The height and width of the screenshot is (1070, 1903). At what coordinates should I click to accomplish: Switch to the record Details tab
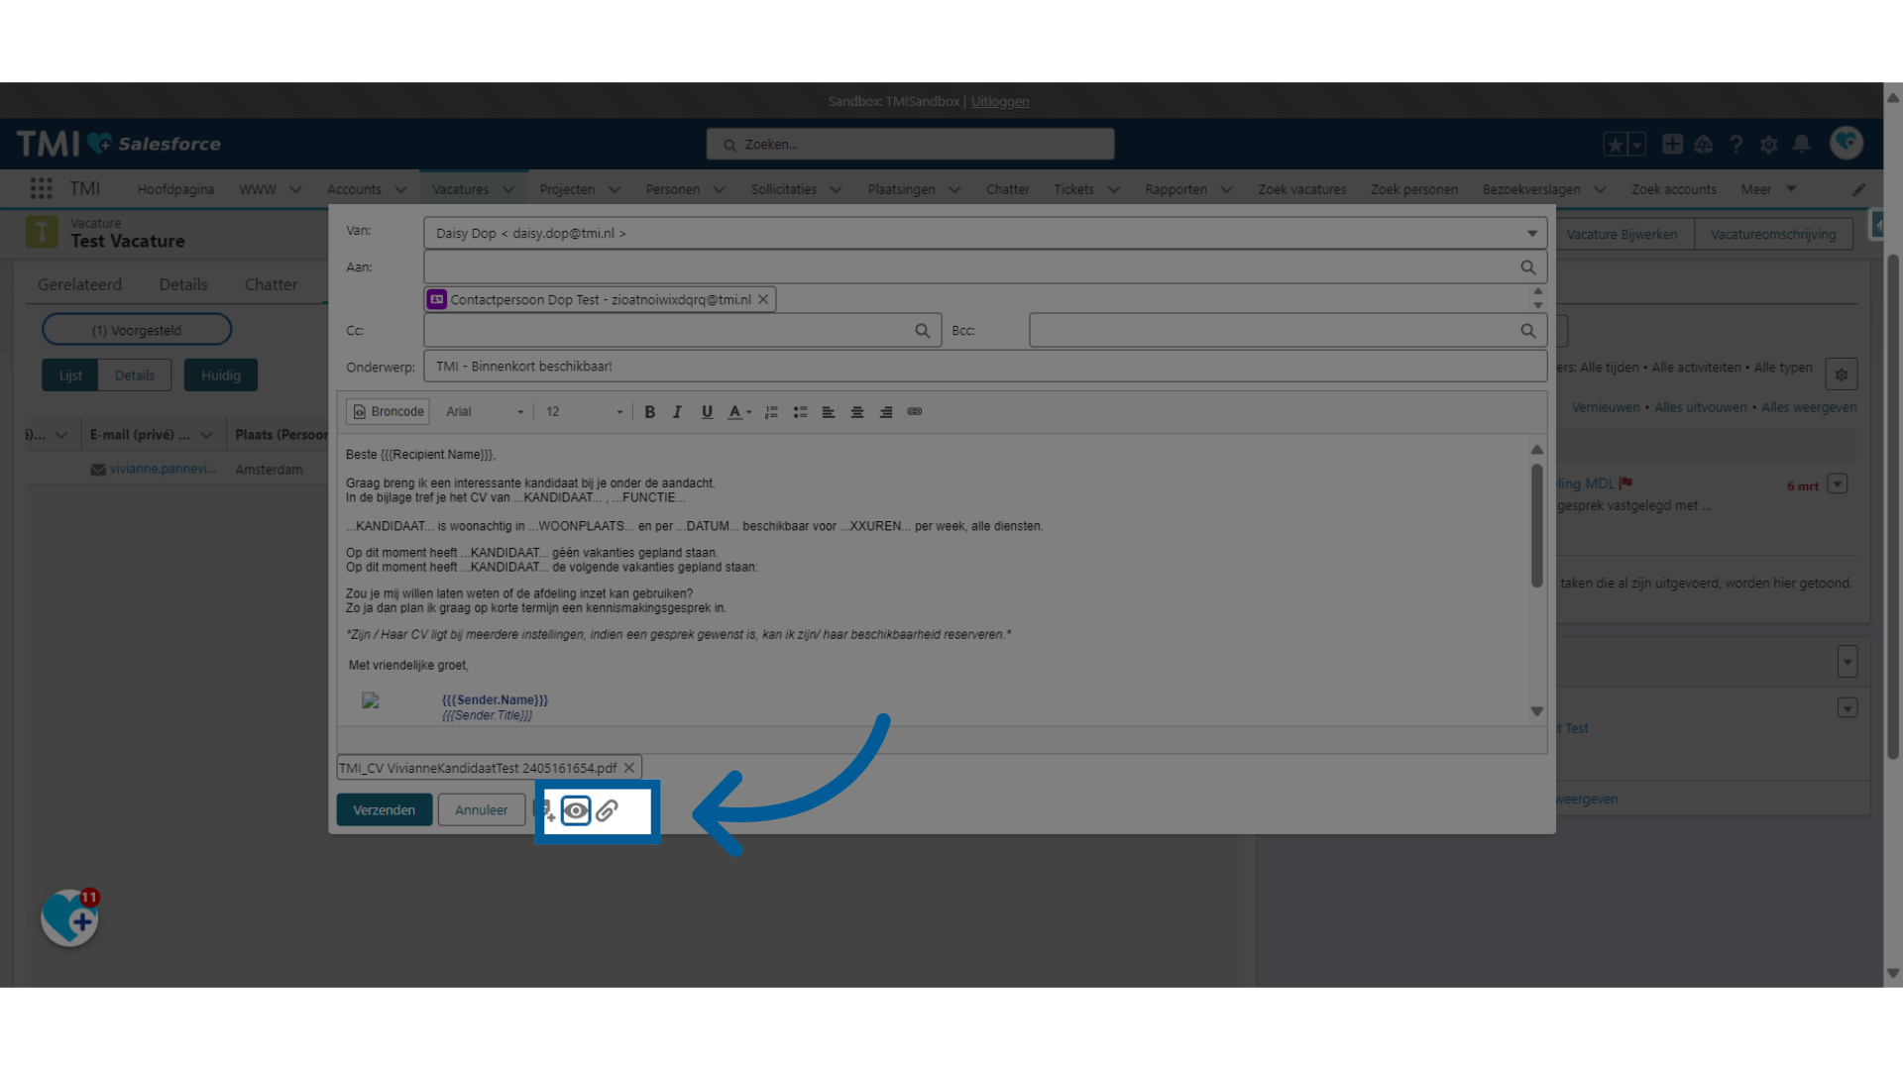[x=183, y=284]
